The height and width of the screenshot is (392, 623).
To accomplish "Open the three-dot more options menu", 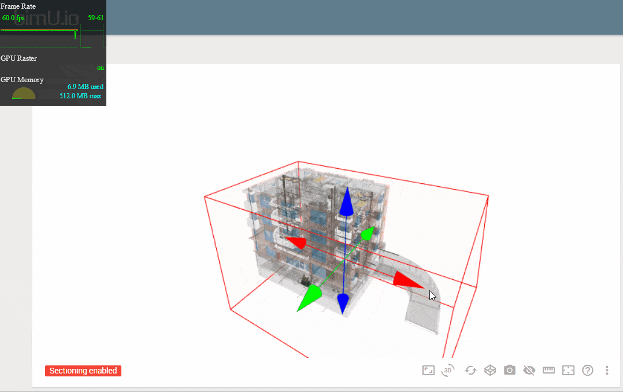I will [607, 371].
